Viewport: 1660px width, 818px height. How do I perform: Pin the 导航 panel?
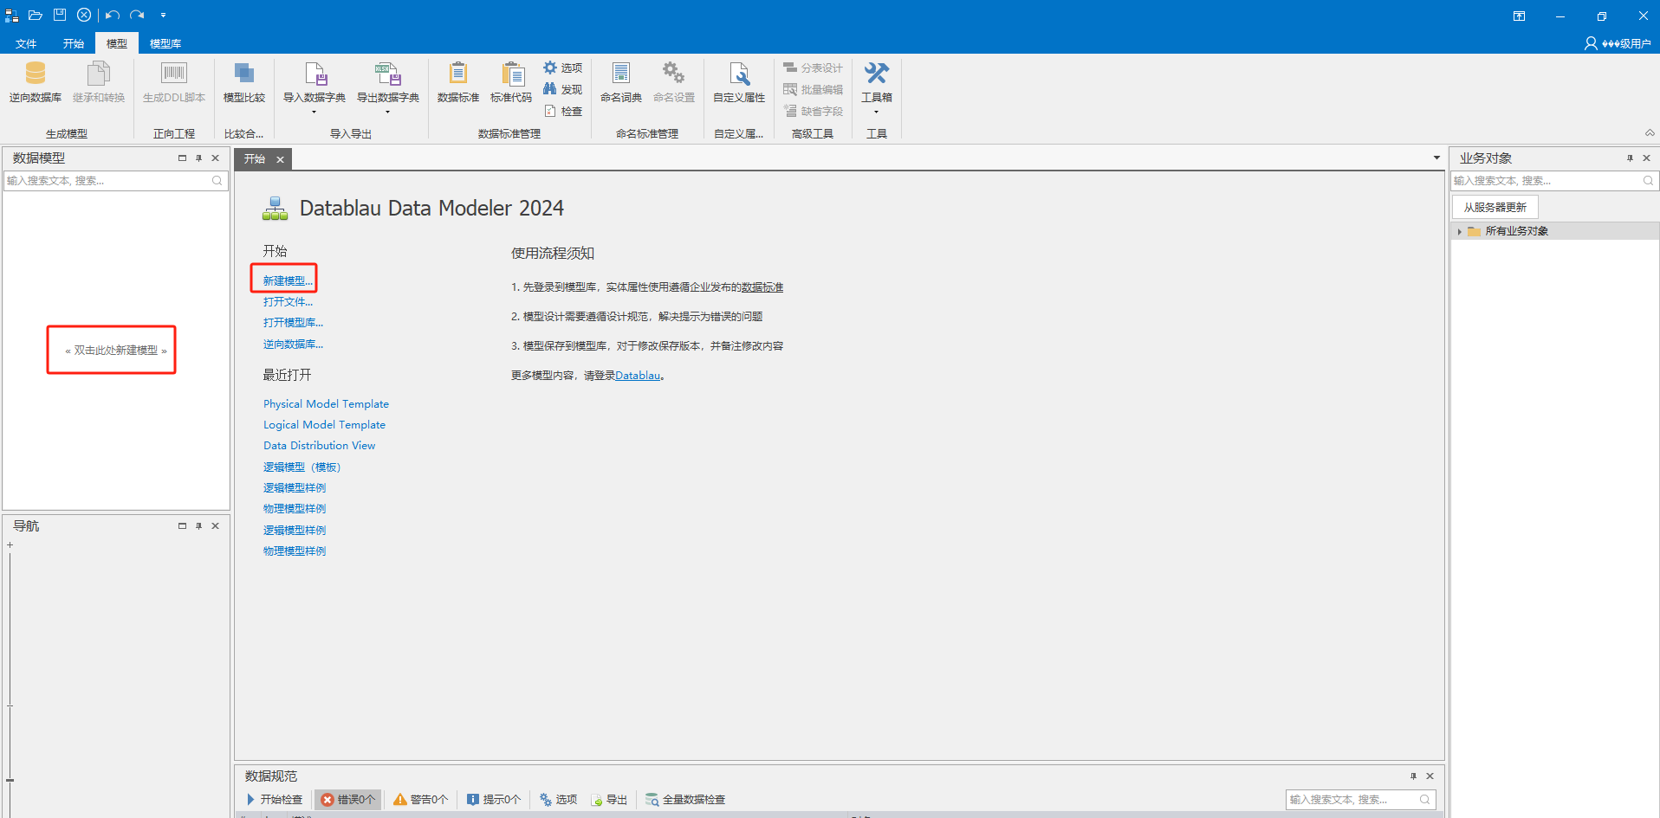tap(198, 526)
